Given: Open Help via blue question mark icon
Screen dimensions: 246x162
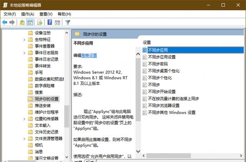Looking at the screenshot, I should pos(50,22).
